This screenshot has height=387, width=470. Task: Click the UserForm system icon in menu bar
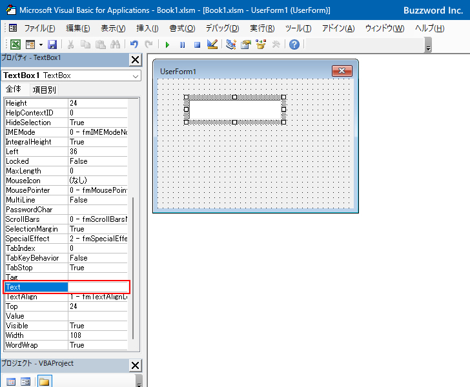(13, 28)
